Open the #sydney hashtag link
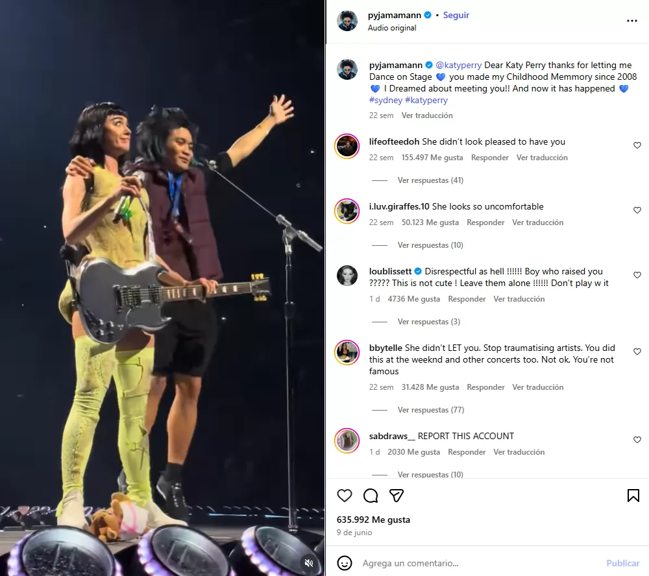Screen dimensions: 649x576 click(386, 101)
